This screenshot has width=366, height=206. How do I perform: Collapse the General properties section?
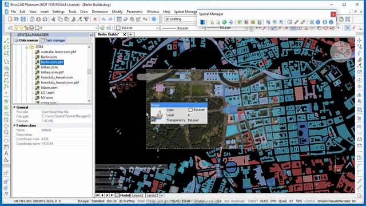point(14,107)
